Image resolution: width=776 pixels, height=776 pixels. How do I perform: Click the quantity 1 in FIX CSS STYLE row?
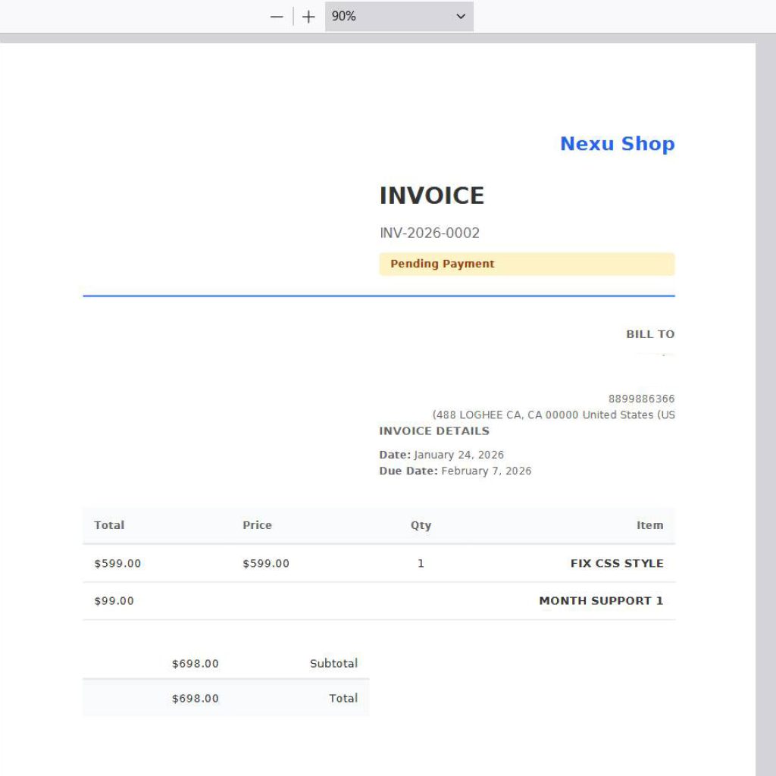(x=421, y=563)
